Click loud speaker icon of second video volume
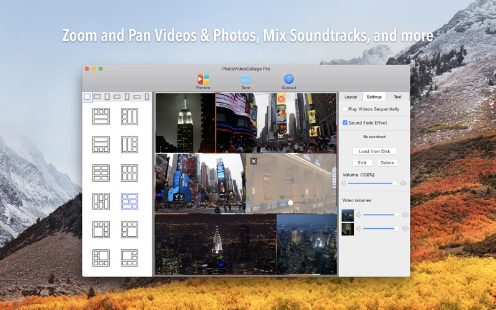 click(x=405, y=228)
